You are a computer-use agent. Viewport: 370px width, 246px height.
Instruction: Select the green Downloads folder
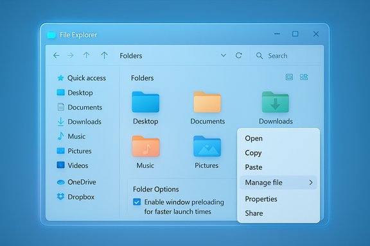click(x=276, y=102)
